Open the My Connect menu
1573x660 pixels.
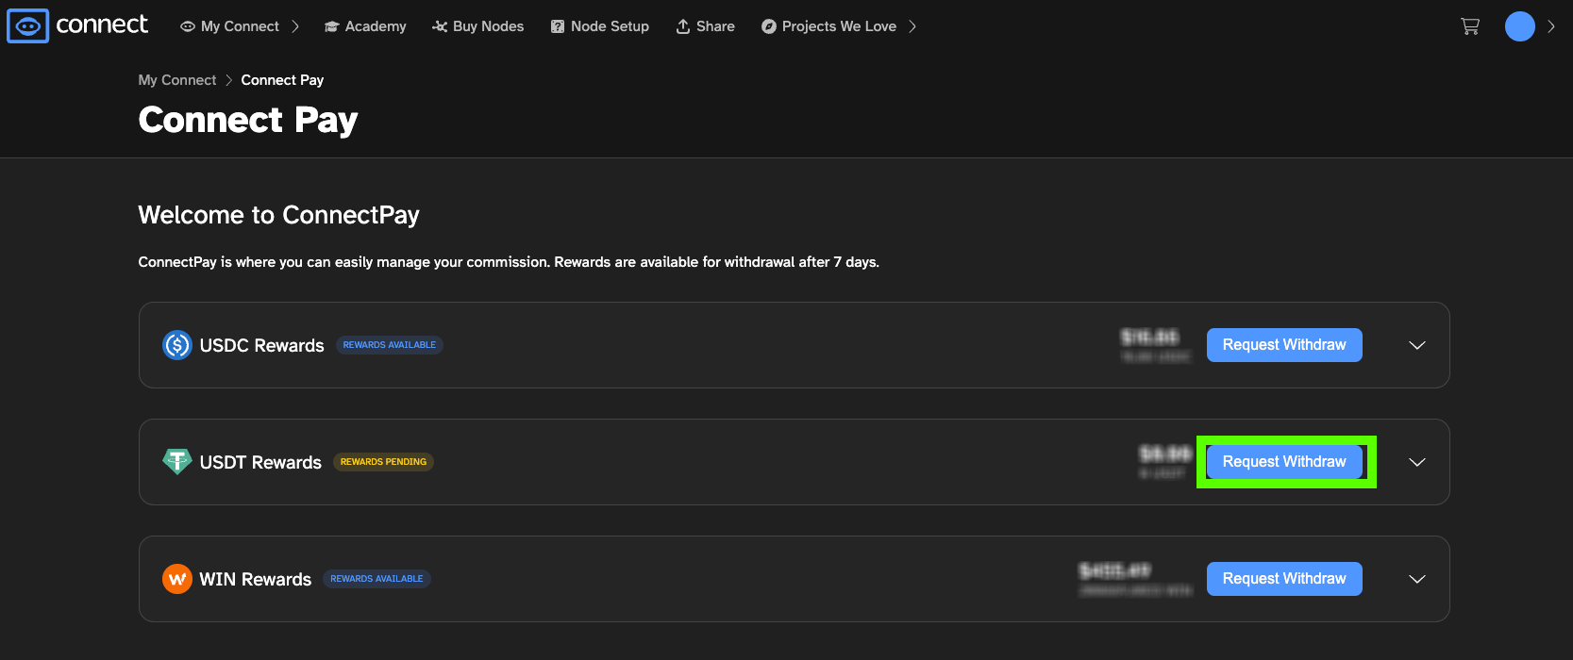240,26
